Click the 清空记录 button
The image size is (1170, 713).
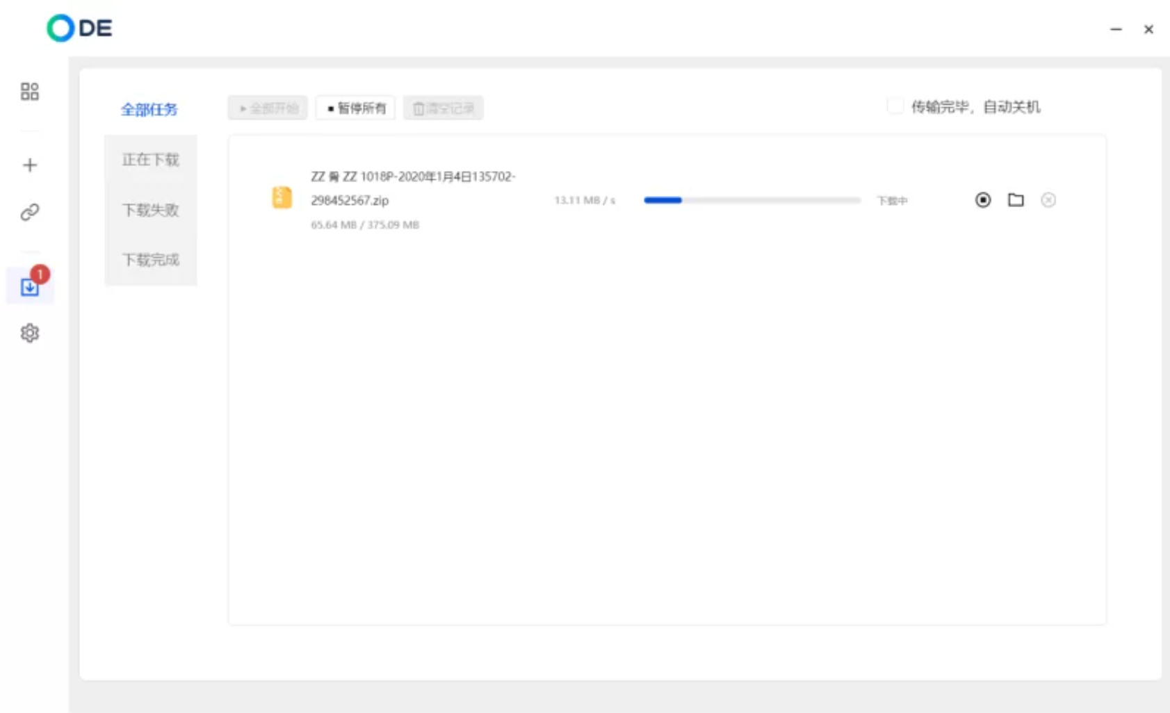[443, 108]
